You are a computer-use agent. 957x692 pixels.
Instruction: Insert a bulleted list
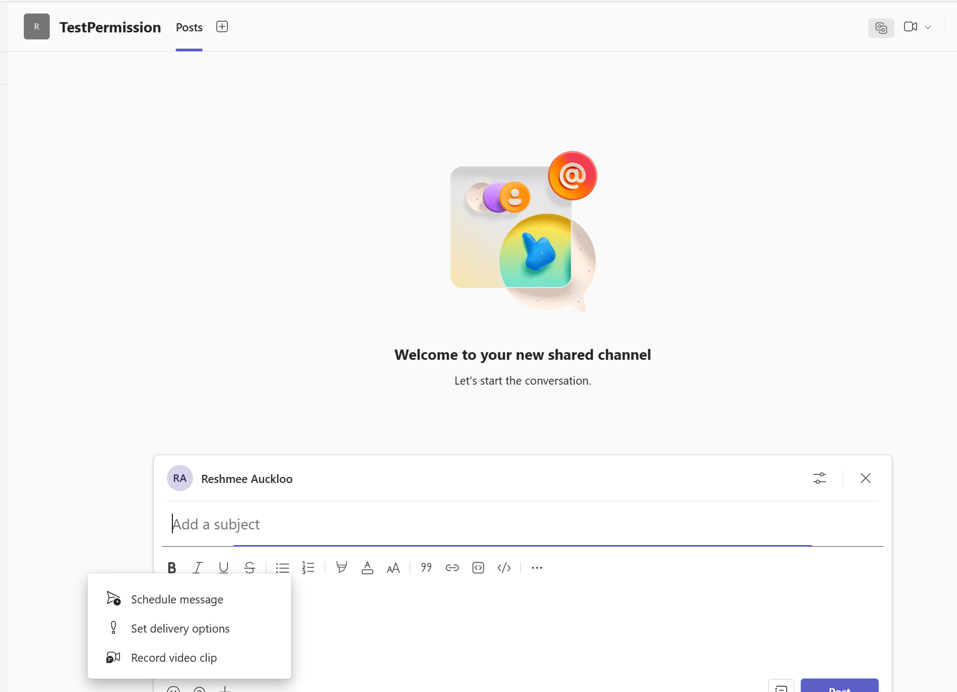click(x=283, y=568)
